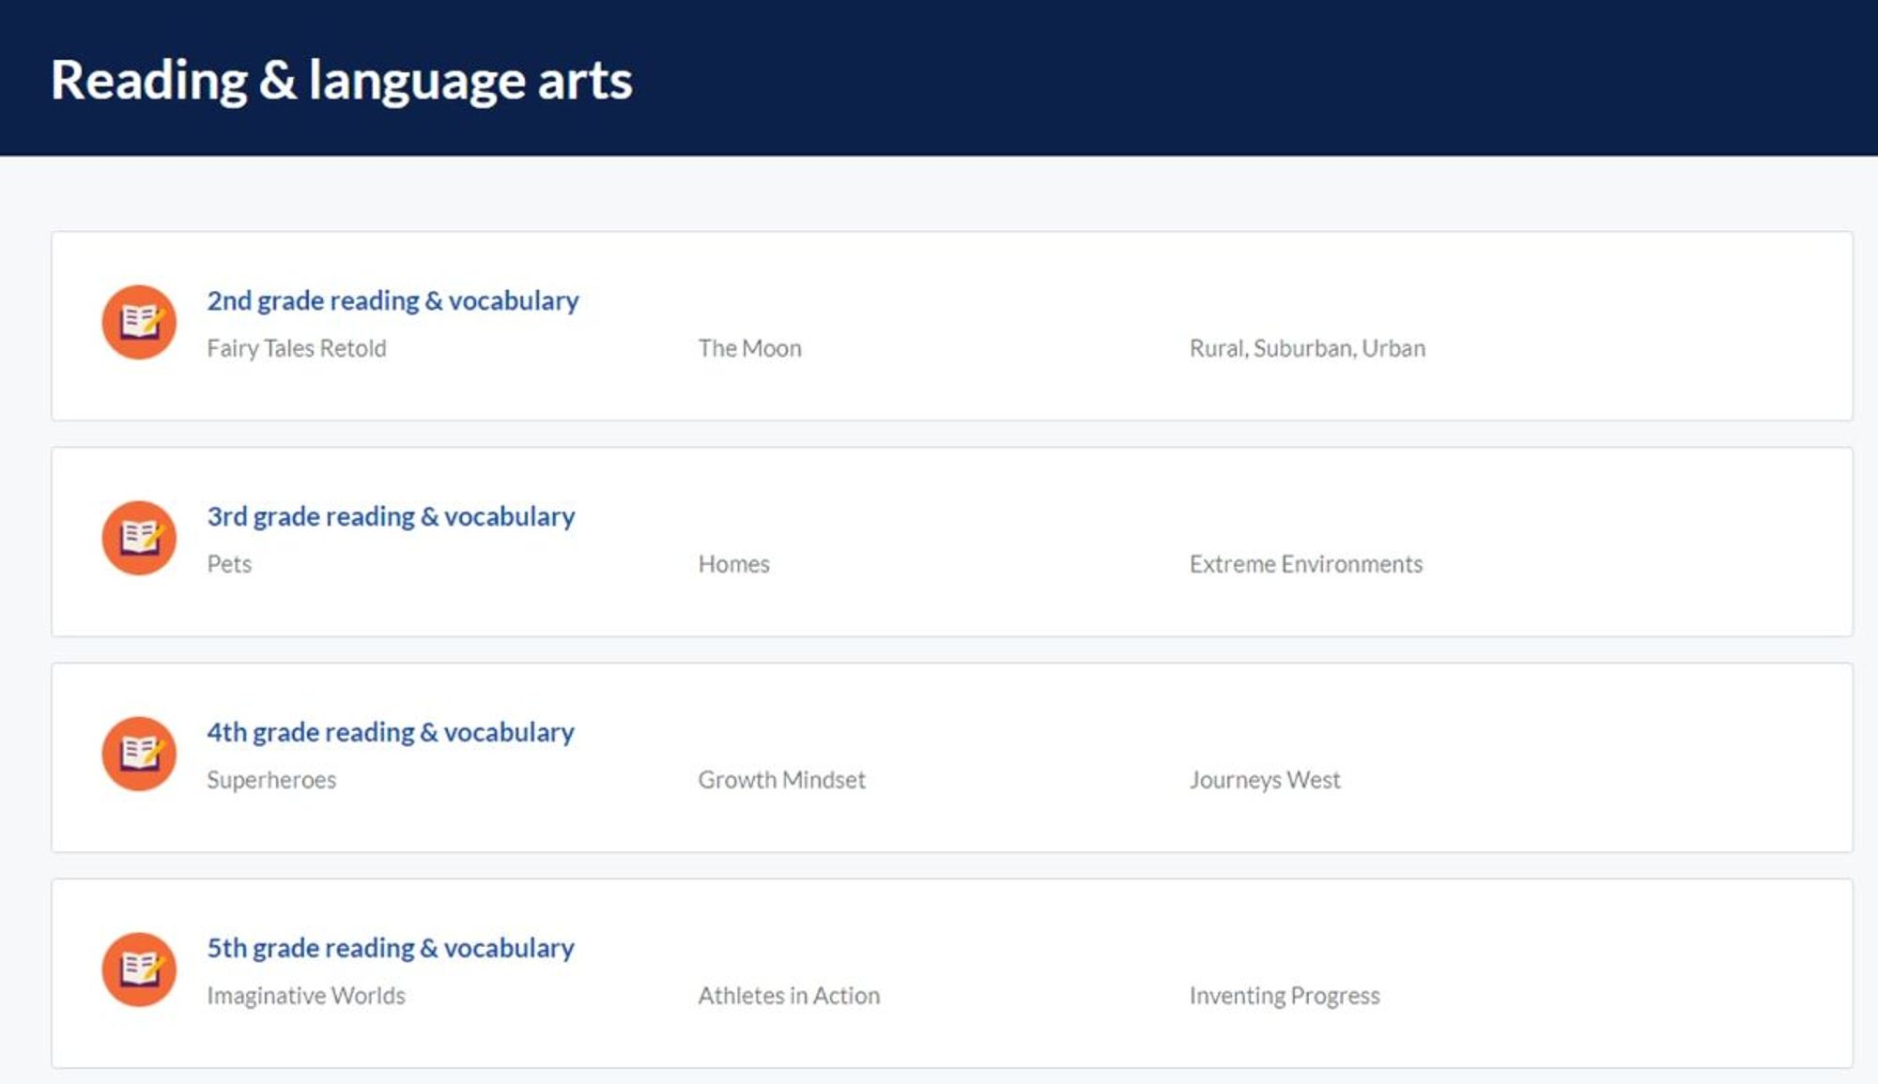Click the 2nd grade reading book icon
The height and width of the screenshot is (1084, 1878).
(x=139, y=322)
